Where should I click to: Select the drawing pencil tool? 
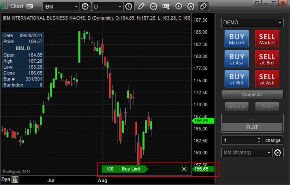click(x=141, y=6)
